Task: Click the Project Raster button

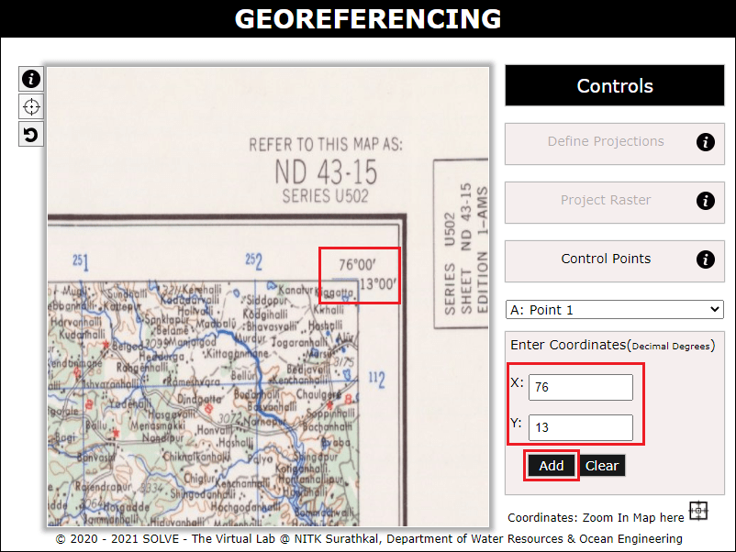Action: (615, 203)
